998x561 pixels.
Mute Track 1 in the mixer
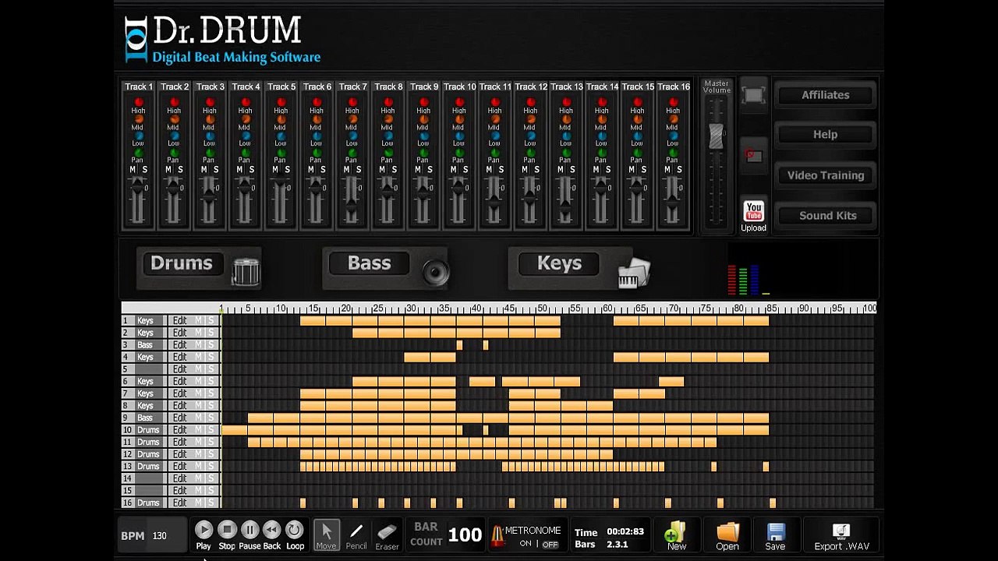coord(133,170)
